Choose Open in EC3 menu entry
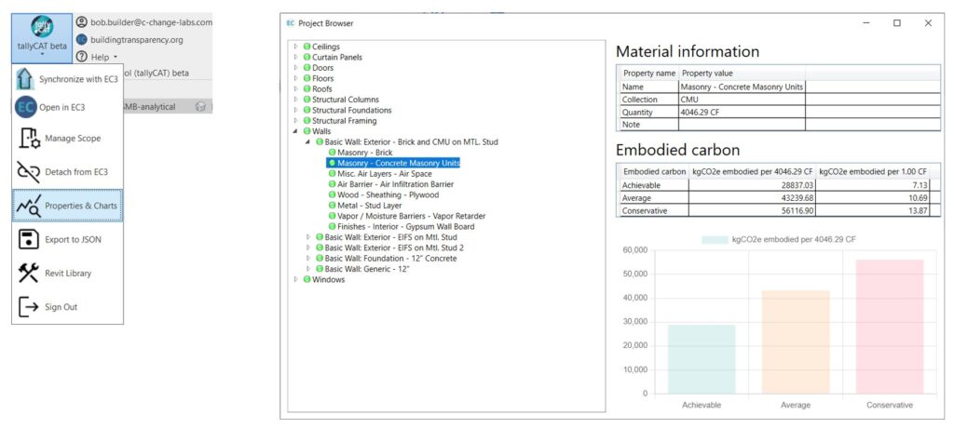Image resolution: width=954 pixels, height=428 pixels. coord(67,108)
